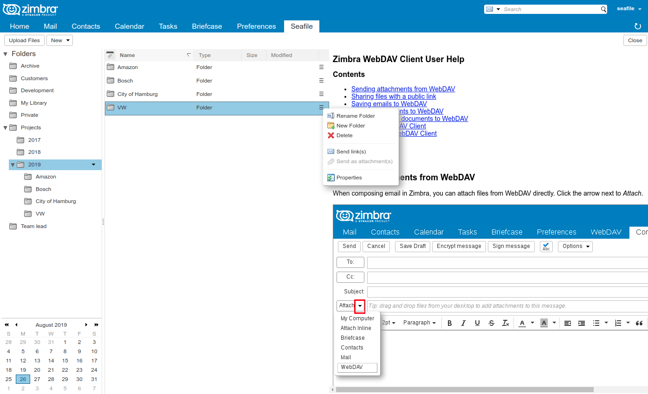Click the refresh icon in the tab bar
The image size is (648, 394).
[x=638, y=26]
